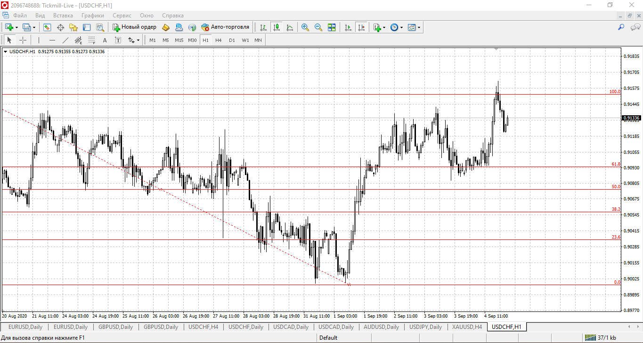Open the Файл menu
Viewport: 643px width, 343px height.
tap(20, 16)
